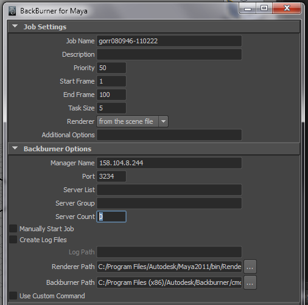Maximize the BackBurner for Maya window
308x305 pixels.
[264, 9]
